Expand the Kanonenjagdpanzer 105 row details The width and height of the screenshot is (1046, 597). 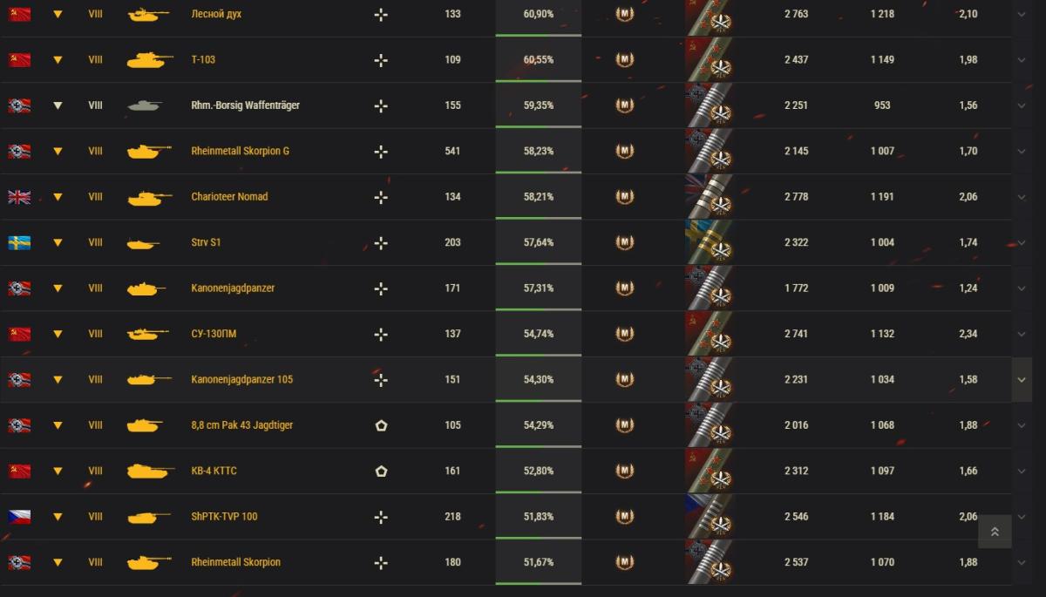(x=1022, y=379)
